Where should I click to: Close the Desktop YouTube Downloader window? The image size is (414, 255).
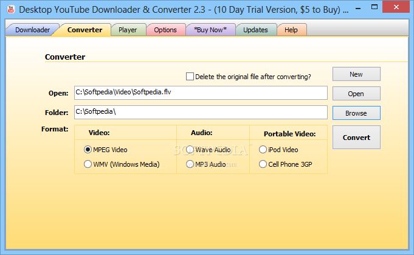[396, 7]
